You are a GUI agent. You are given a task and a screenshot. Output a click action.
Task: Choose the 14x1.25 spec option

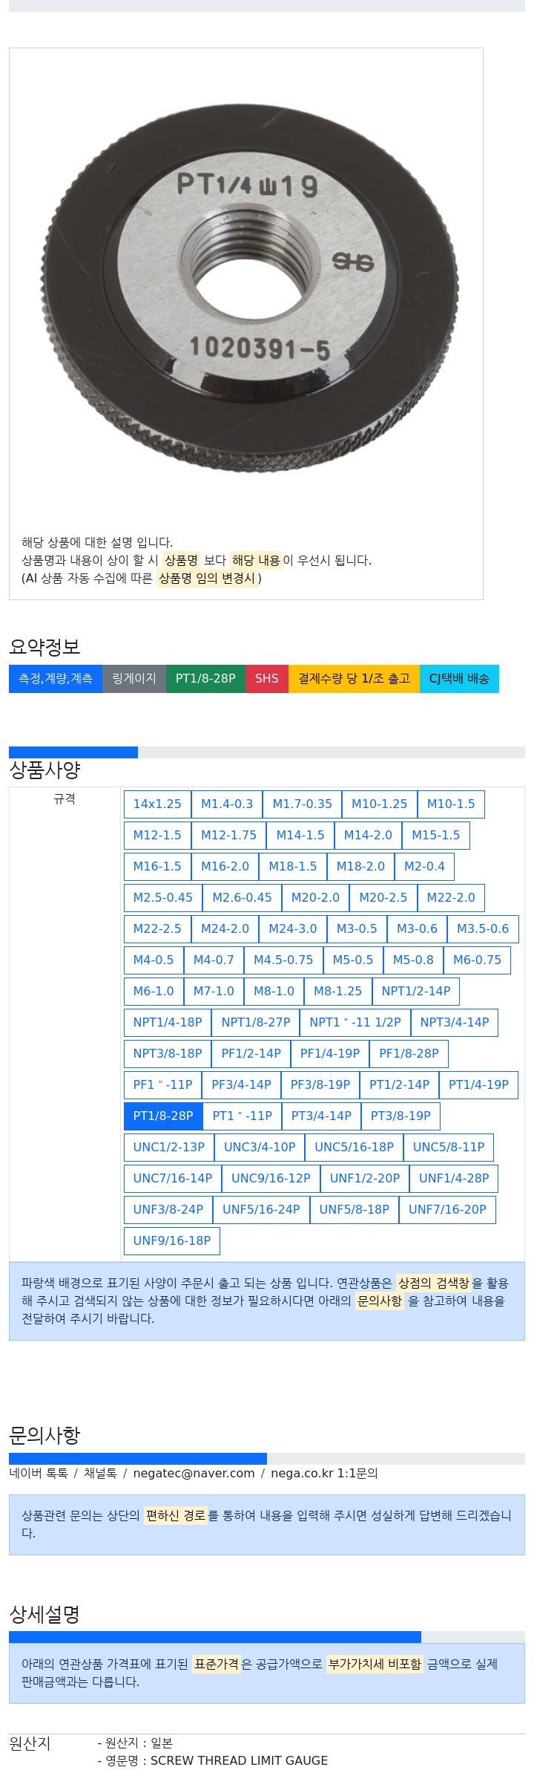[157, 804]
